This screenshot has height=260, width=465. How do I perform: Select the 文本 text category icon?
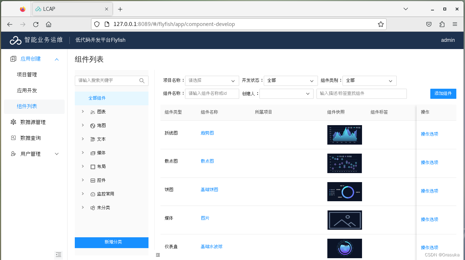pyautogui.click(x=92, y=139)
